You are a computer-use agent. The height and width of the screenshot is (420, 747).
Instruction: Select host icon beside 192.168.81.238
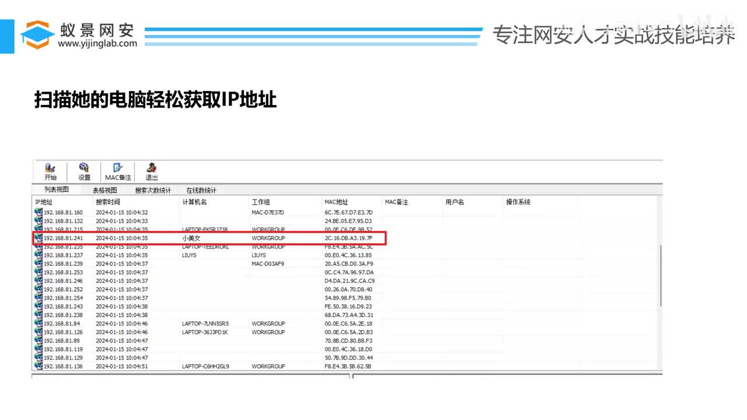coord(39,315)
